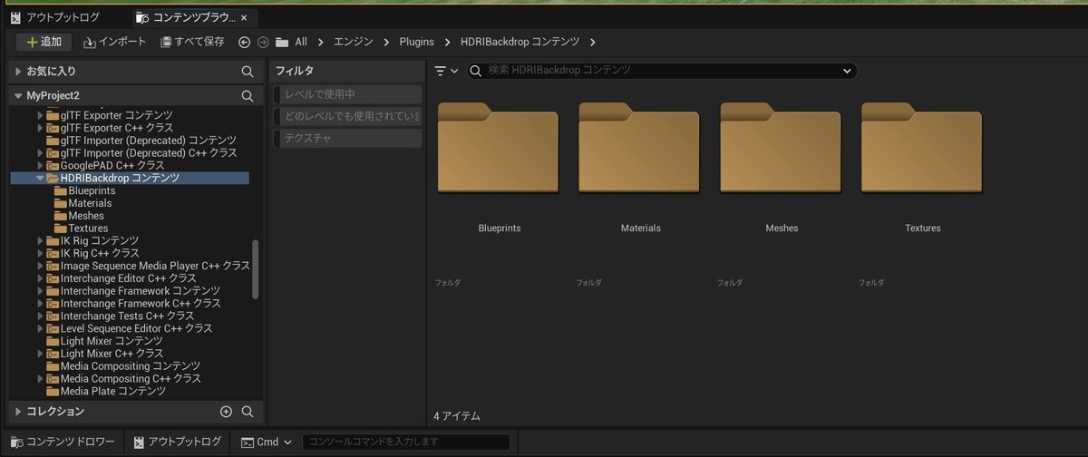
Task: Collapse HDRIBackdrop コンテンツ tree node
Action: 40,179
